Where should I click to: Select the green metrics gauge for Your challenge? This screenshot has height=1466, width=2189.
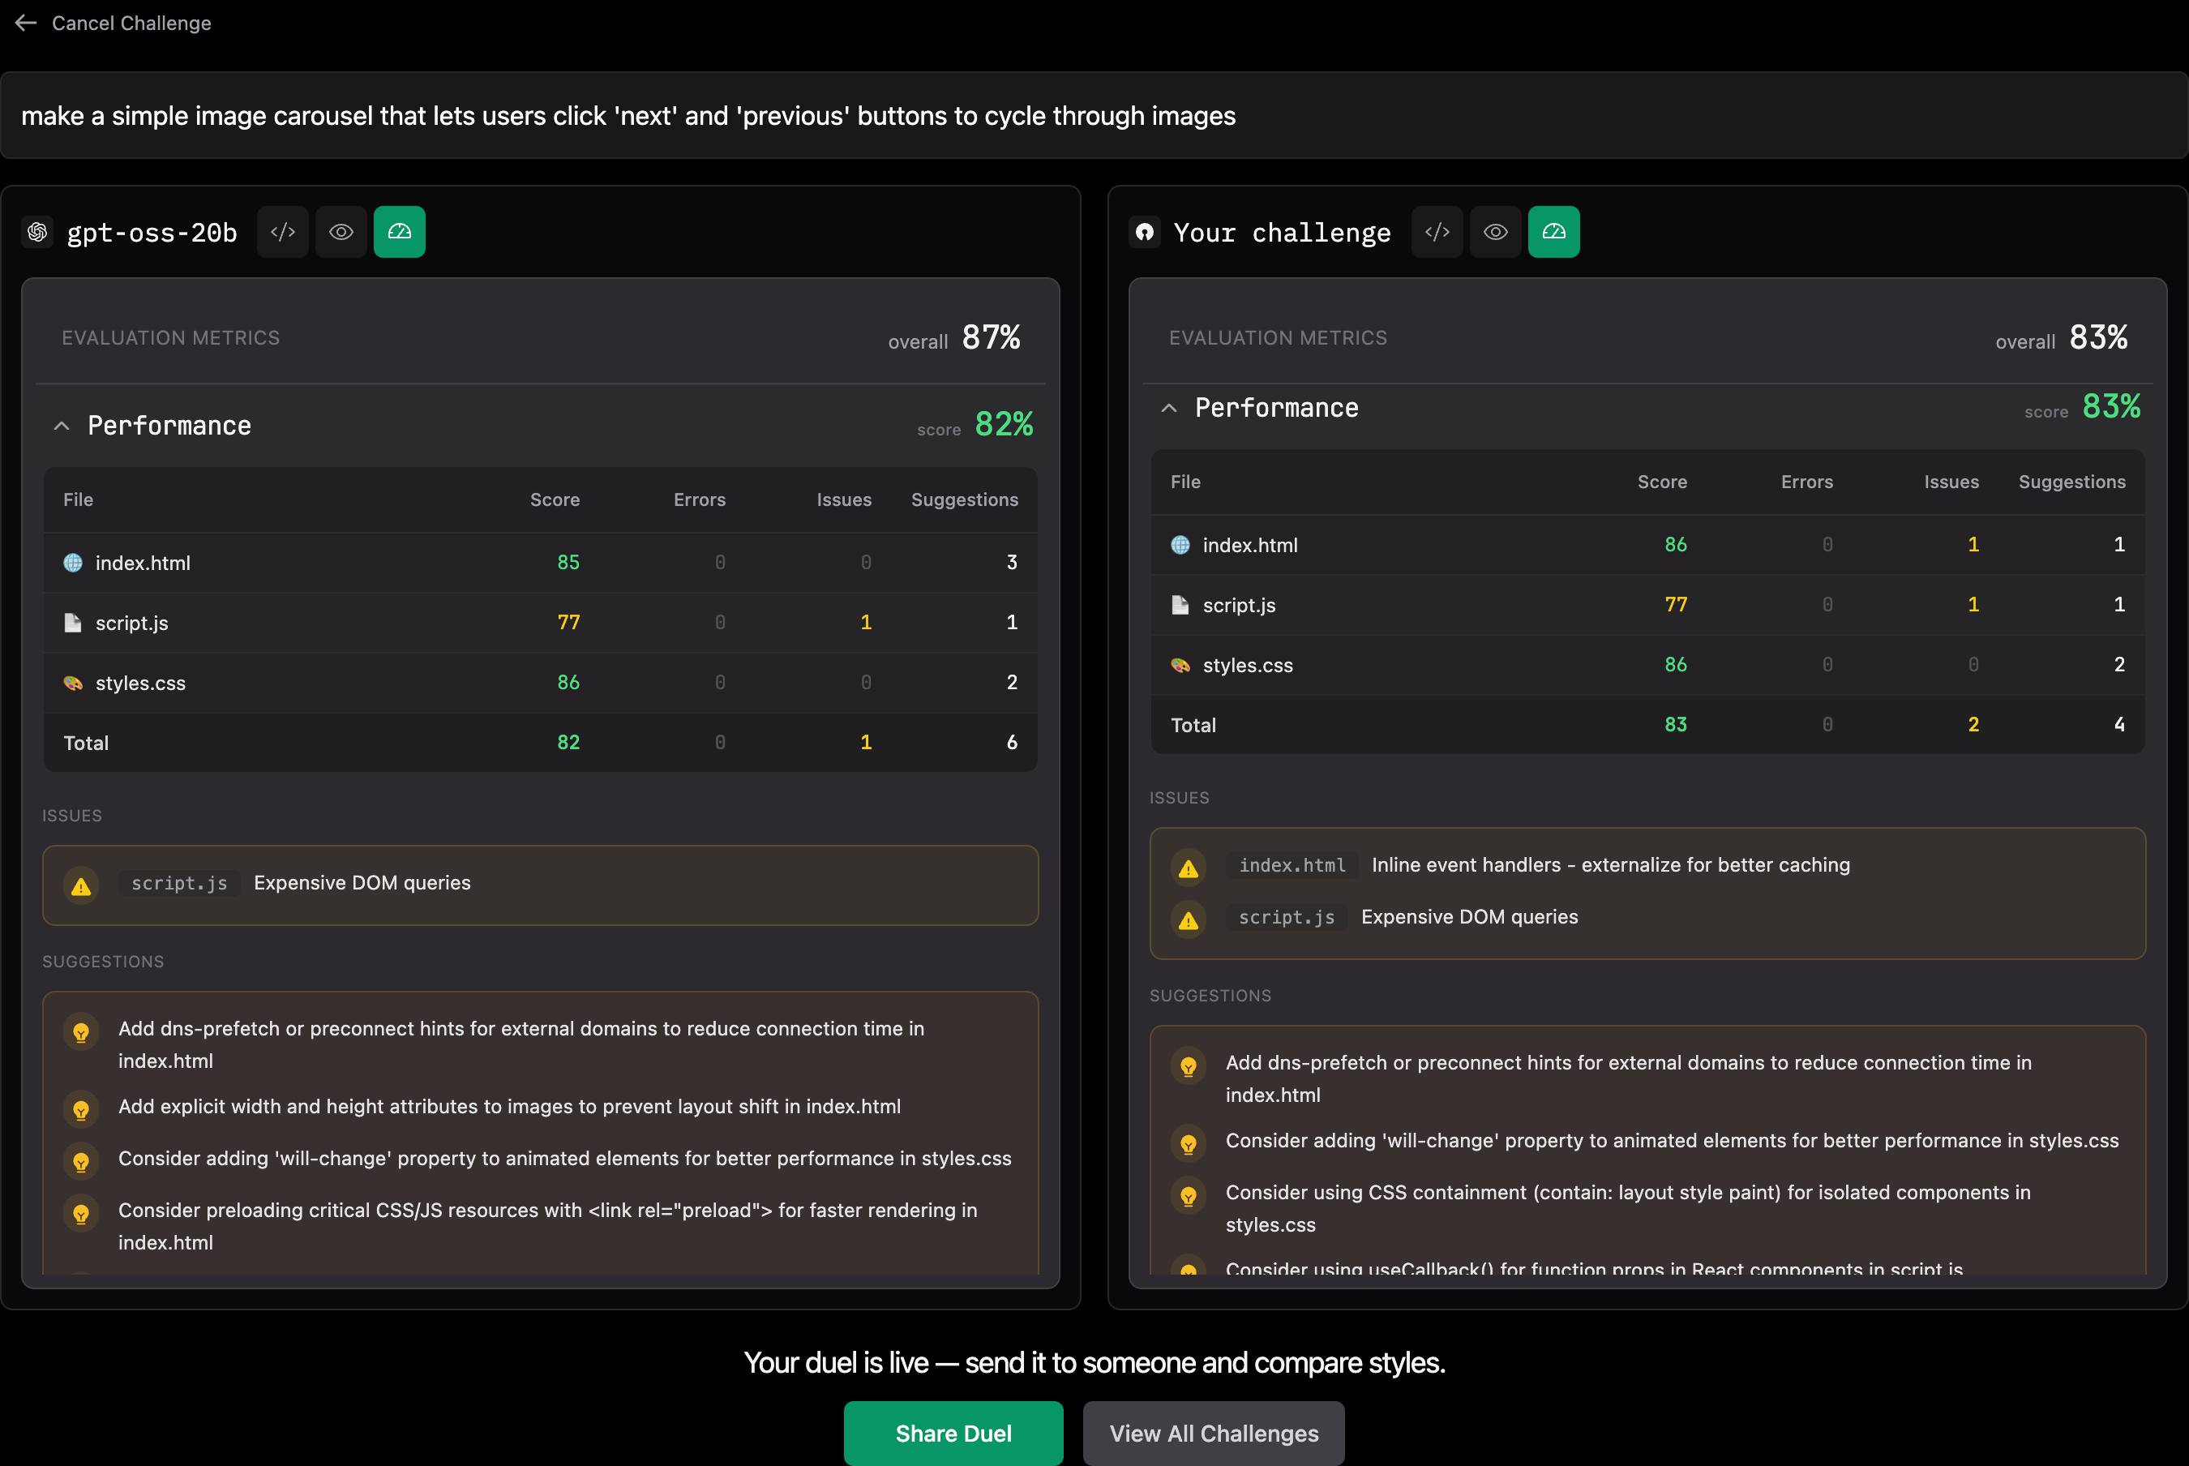coord(1553,232)
